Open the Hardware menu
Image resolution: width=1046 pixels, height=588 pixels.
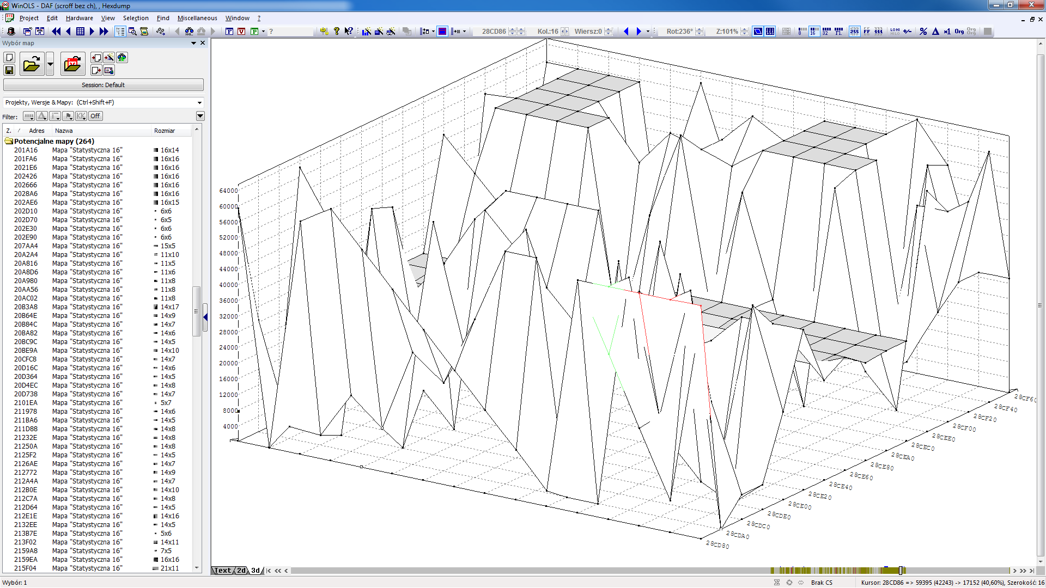[x=79, y=18]
